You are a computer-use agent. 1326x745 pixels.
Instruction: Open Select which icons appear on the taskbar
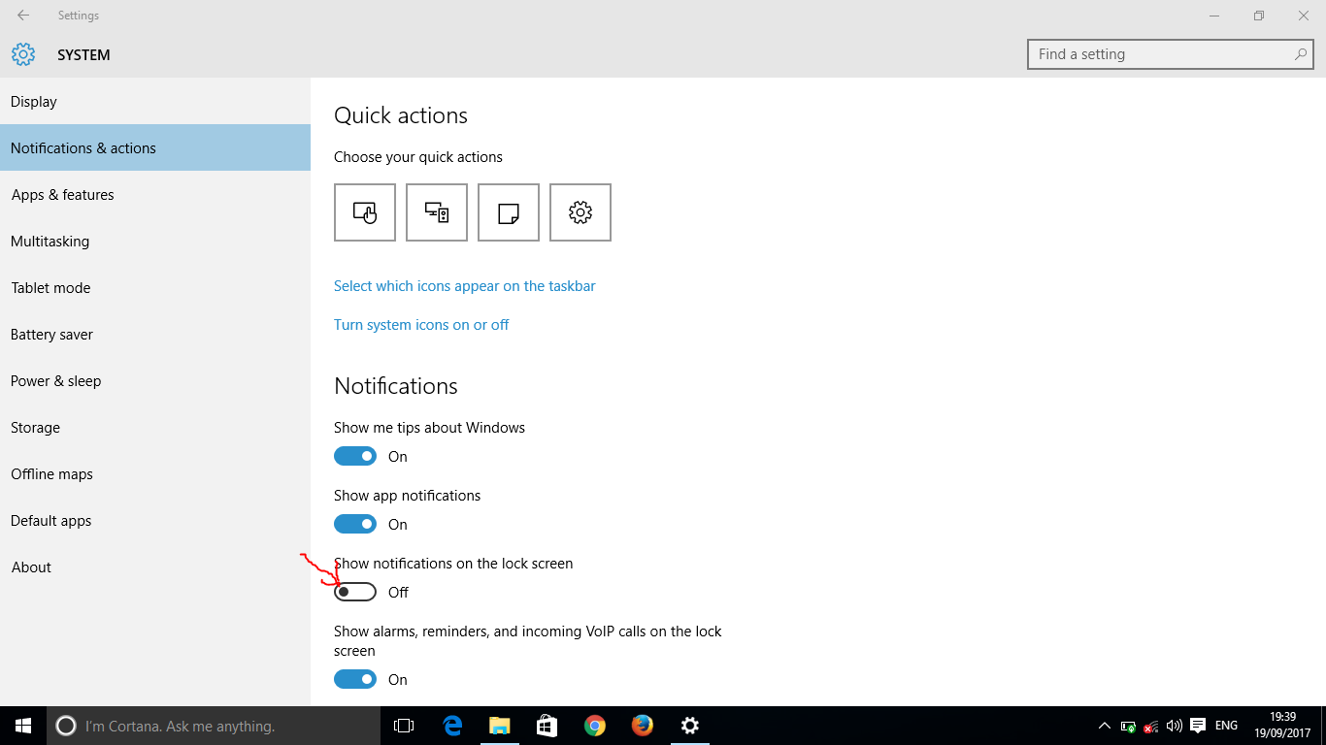[x=464, y=285]
